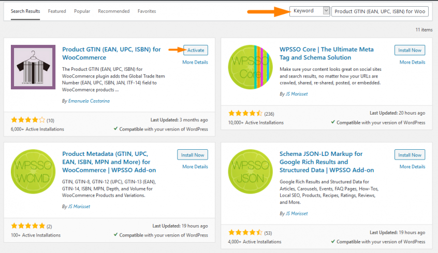
Task: Click the star rating with (53) reviews
Action: tap(245, 233)
